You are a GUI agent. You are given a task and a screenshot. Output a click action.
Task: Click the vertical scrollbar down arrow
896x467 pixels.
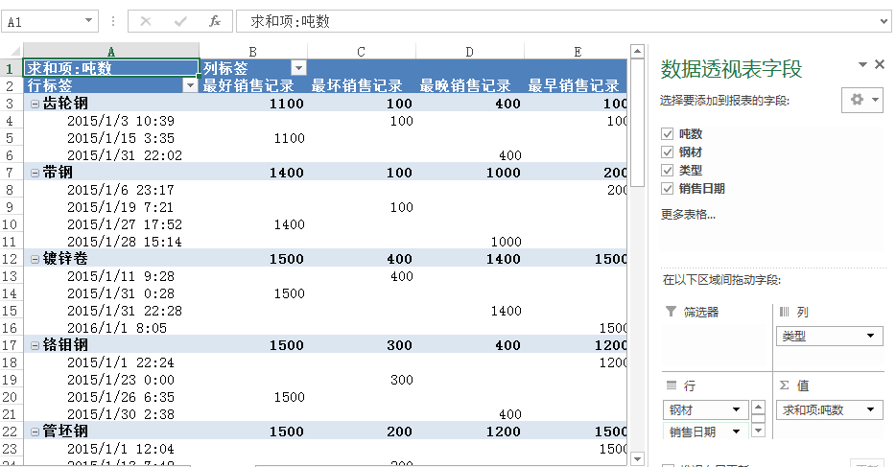click(x=638, y=458)
